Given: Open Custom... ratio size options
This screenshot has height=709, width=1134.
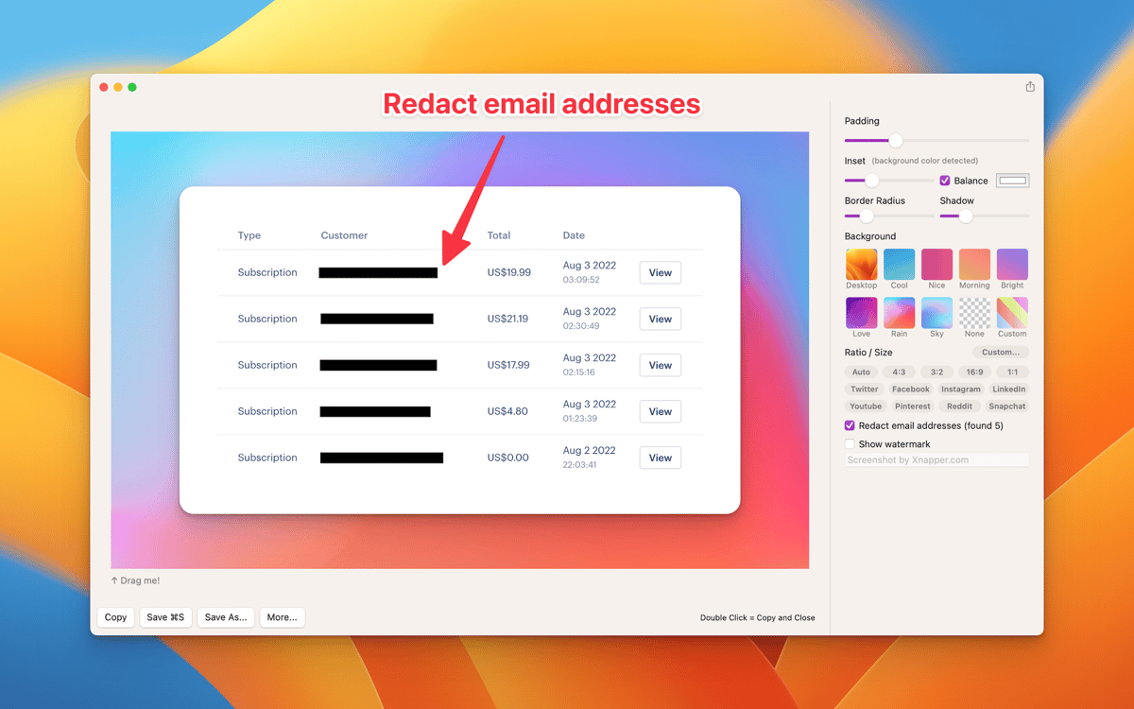Looking at the screenshot, I should pyautogui.click(x=1000, y=353).
